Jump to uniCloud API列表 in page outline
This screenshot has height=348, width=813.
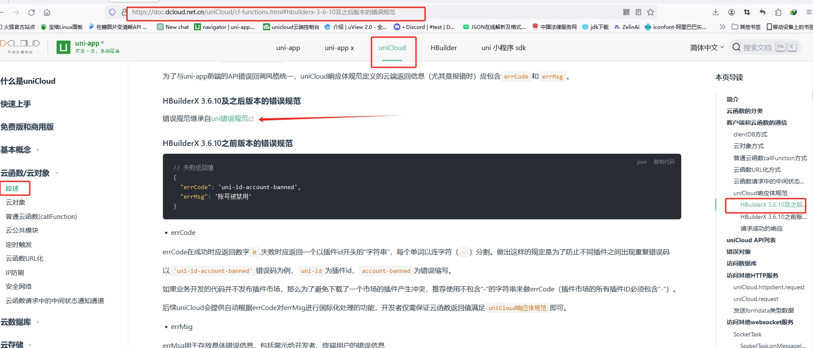coord(751,240)
